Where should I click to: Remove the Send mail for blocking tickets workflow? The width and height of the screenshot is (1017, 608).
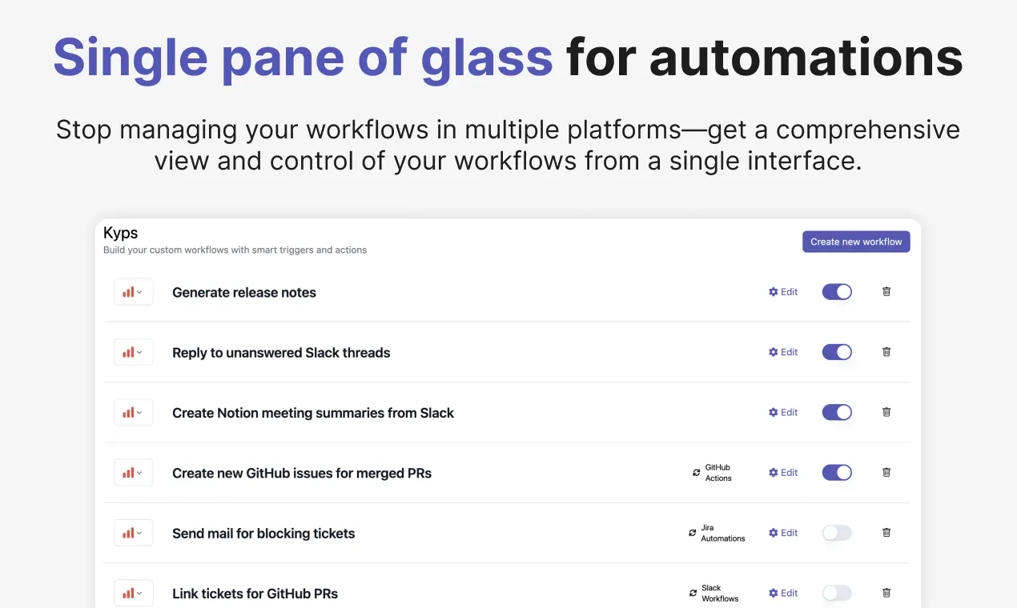886,533
